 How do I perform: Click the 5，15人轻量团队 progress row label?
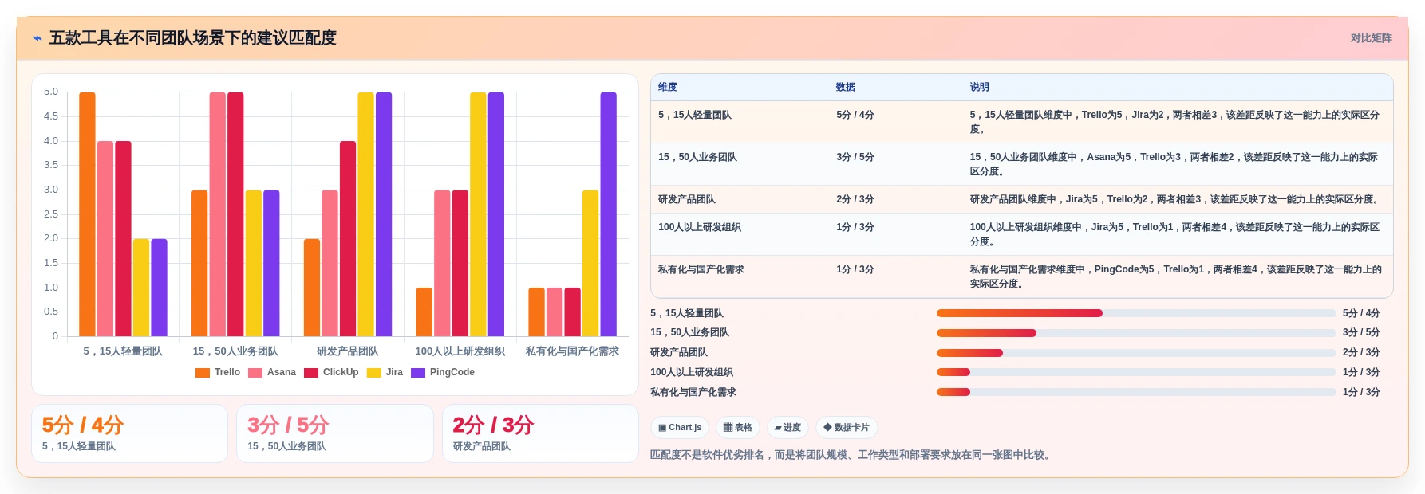pyautogui.click(x=687, y=313)
